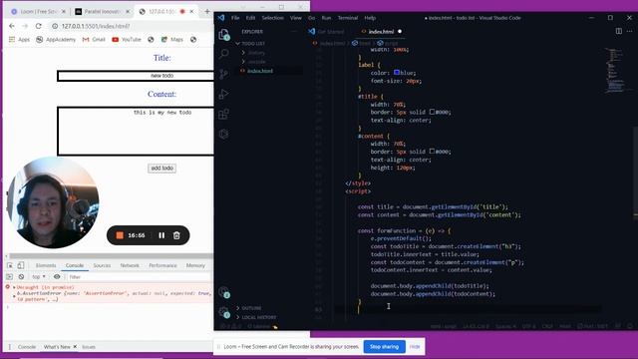The width and height of the screenshot is (638, 359).
Task: Click the color swatch in #content border
Action: 432,151
